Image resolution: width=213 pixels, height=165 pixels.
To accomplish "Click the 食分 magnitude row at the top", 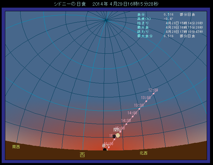I will tap(166, 15).
